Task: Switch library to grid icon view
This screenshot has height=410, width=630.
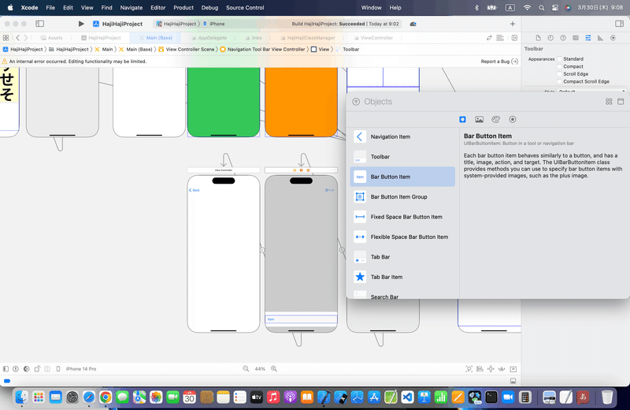Action: pos(609,102)
